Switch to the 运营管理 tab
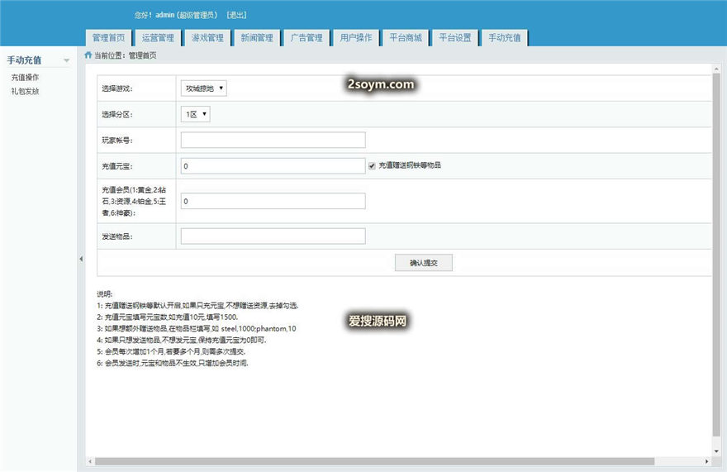This screenshot has height=472, width=727. coord(158,38)
